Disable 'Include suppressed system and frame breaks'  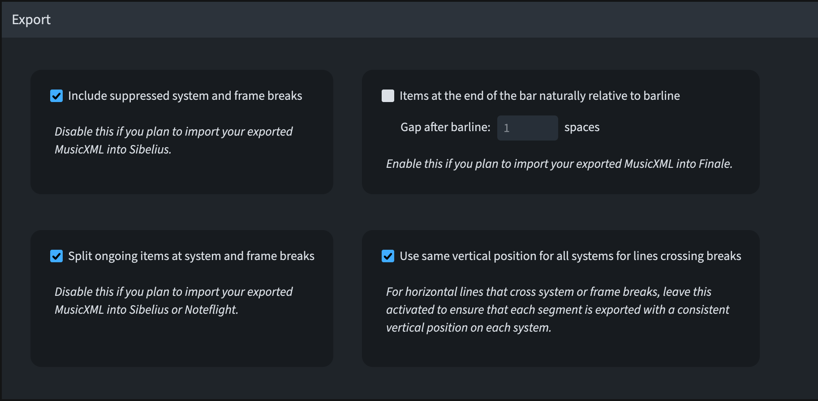click(56, 95)
